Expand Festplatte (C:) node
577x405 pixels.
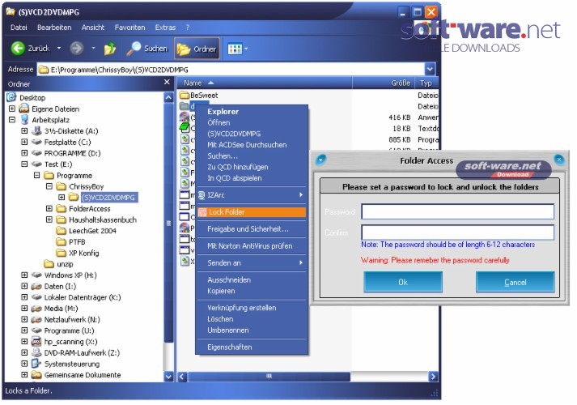[x=24, y=142]
